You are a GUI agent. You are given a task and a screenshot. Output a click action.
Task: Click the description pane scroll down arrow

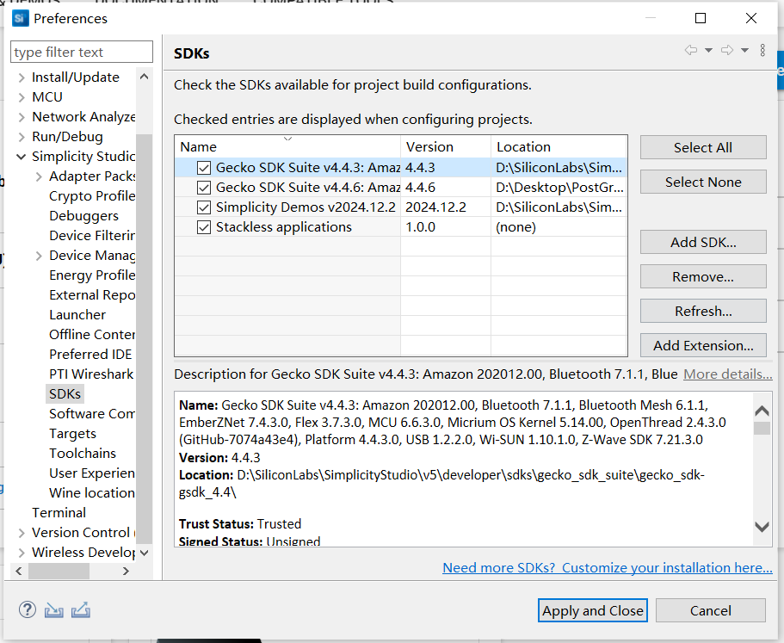point(762,527)
